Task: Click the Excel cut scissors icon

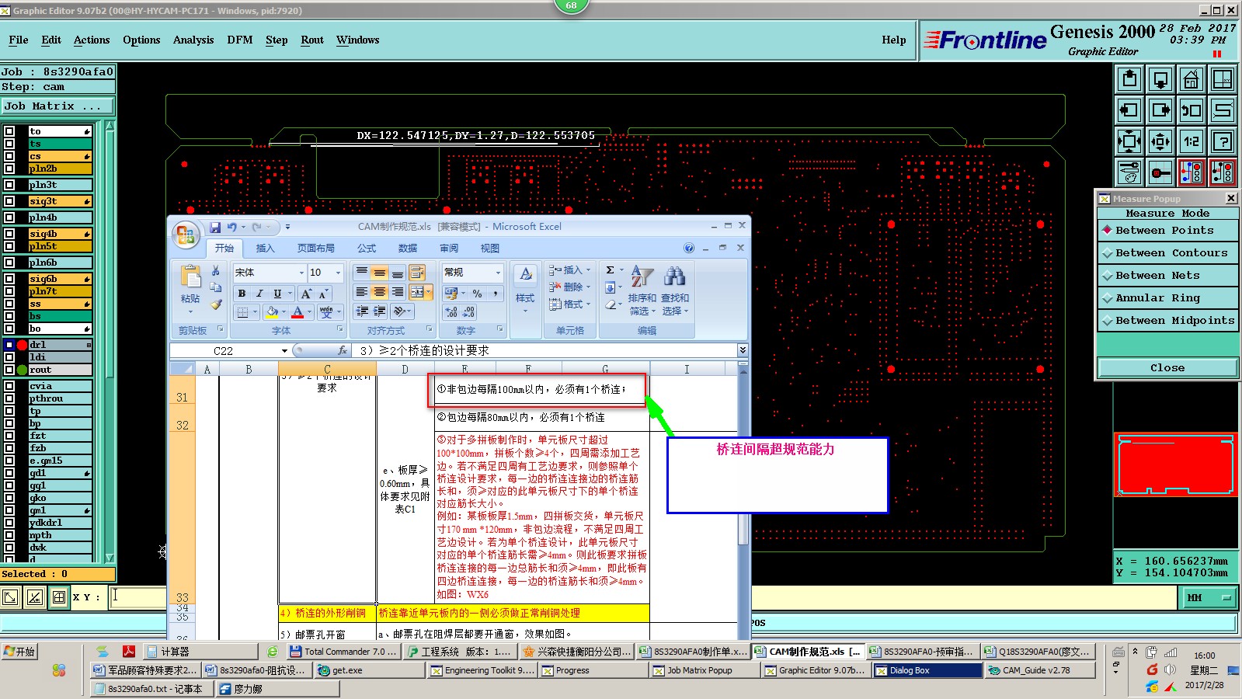Action: (x=216, y=270)
